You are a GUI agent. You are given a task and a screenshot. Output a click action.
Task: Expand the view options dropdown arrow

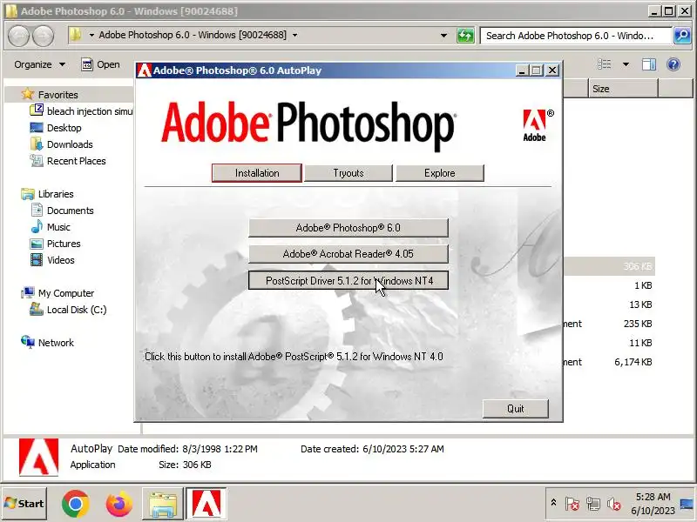(626, 64)
